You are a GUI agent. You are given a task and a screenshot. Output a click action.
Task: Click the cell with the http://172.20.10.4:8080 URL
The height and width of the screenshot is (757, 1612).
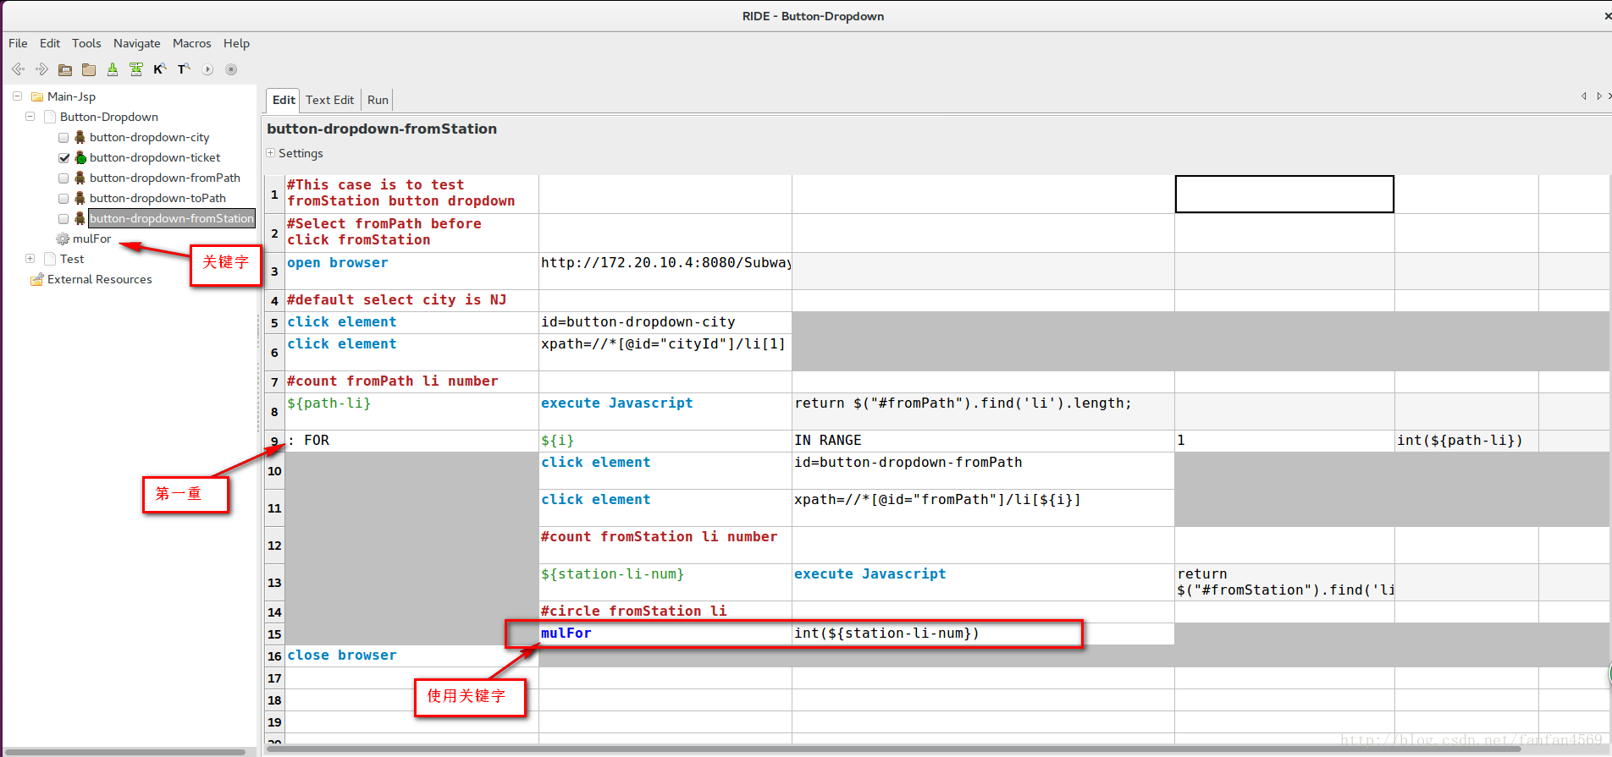coord(665,271)
